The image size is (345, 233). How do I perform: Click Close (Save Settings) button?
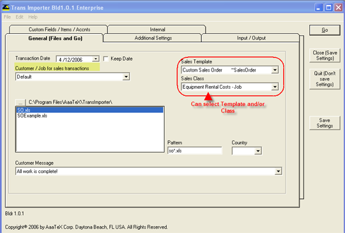(325, 56)
